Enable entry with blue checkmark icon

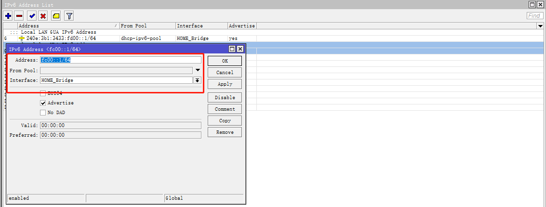(x=32, y=16)
